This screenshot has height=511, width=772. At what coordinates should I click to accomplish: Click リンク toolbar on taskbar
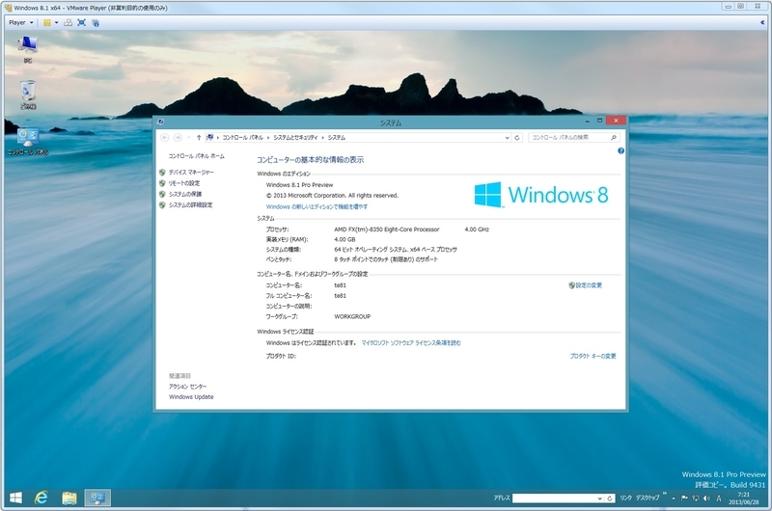click(625, 498)
